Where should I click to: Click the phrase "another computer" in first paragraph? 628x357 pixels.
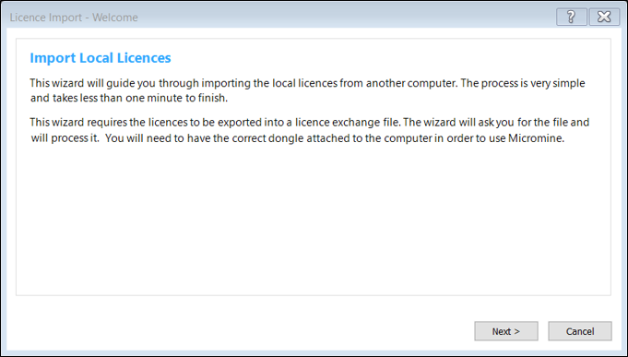(x=411, y=83)
